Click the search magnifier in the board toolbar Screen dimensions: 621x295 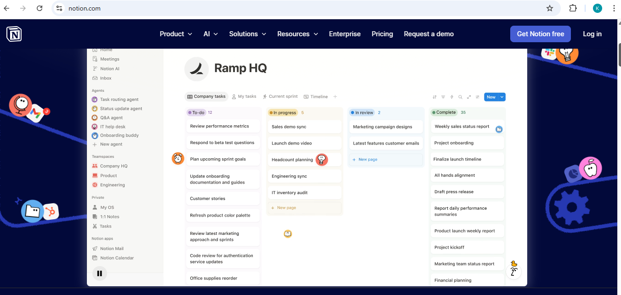[x=460, y=97]
